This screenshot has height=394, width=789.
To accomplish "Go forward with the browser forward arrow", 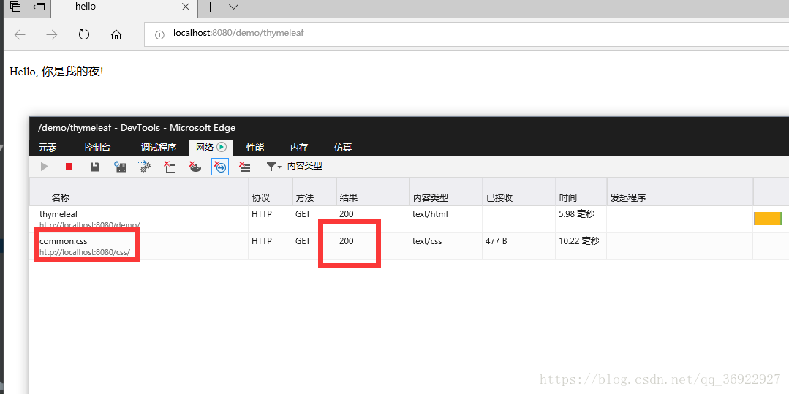I will 51,34.
